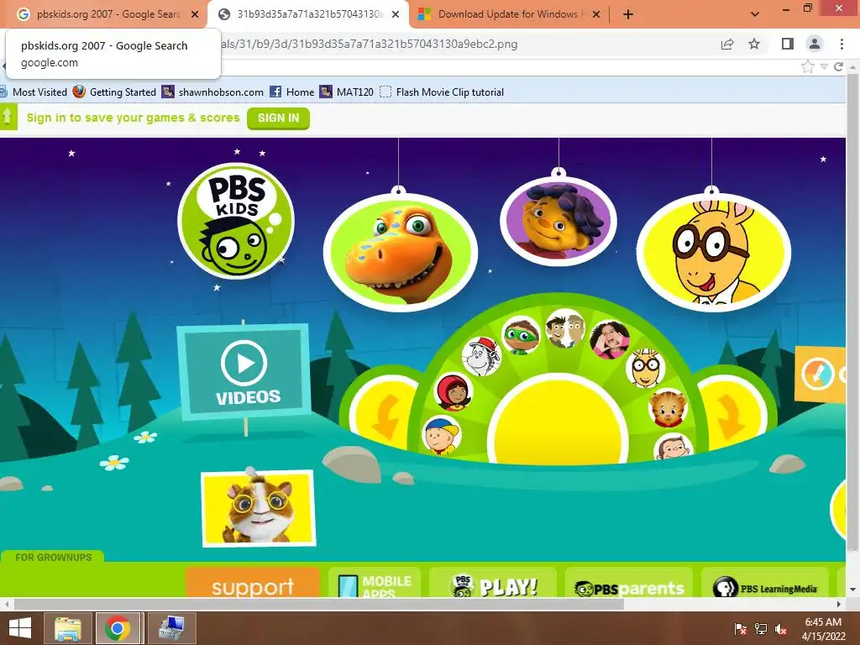The height and width of the screenshot is (645, 860).
Task: Share this page via share icon
Action: (727, 44)
